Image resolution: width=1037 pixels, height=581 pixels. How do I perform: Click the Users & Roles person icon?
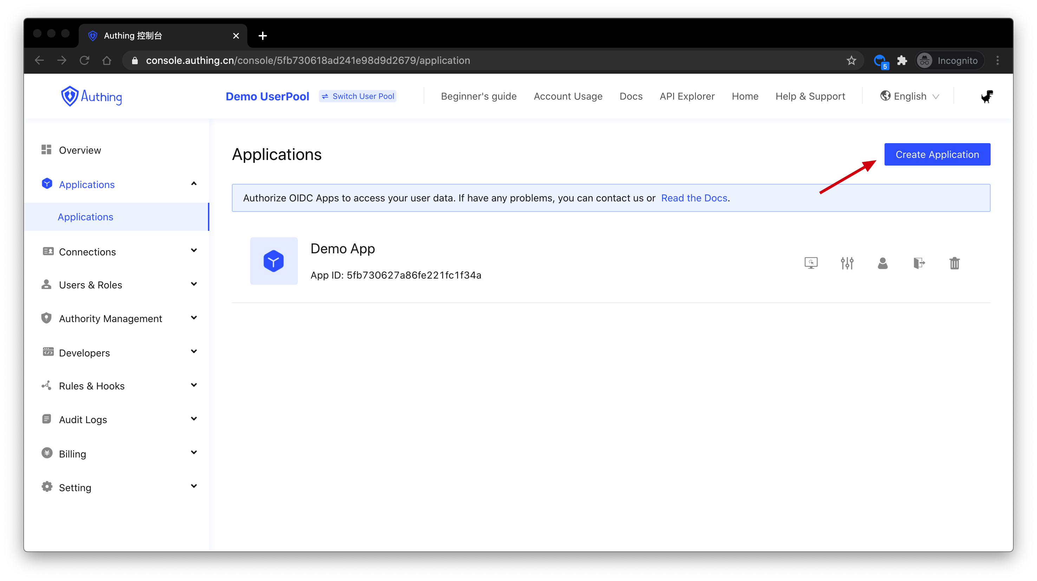click(x=46, y=284)
